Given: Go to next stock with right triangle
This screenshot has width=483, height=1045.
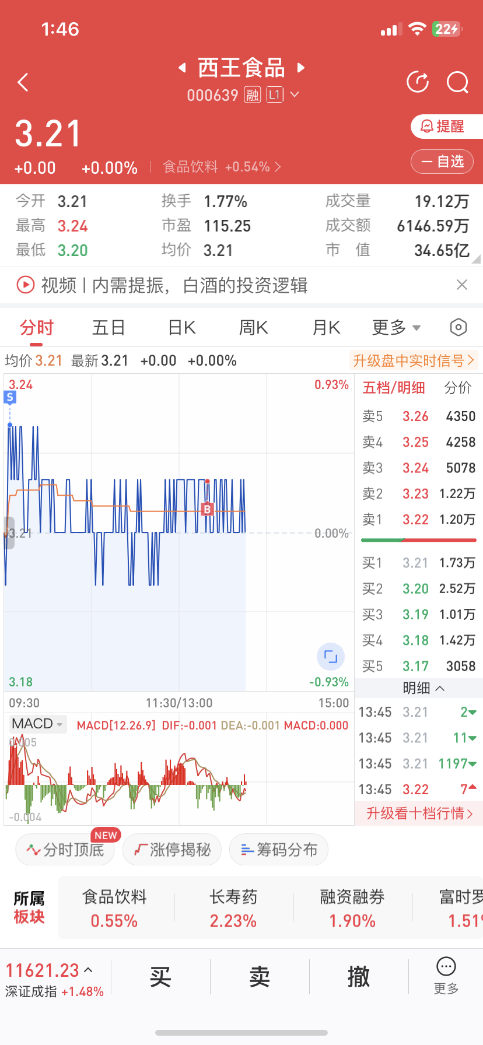Looking at the screenshot, I should pos(301,68).
